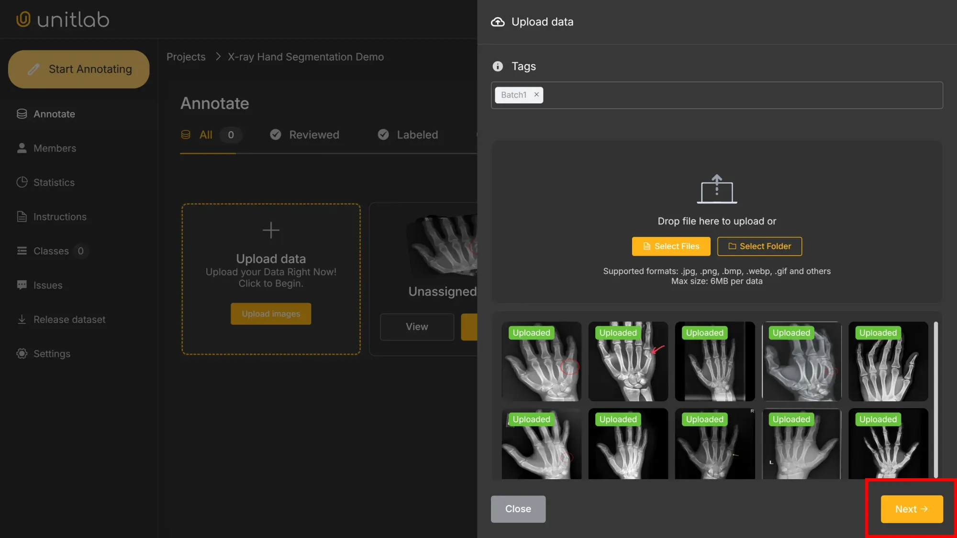Click the info icon next to Tags

pyautogui.click(x=498, y=66)
